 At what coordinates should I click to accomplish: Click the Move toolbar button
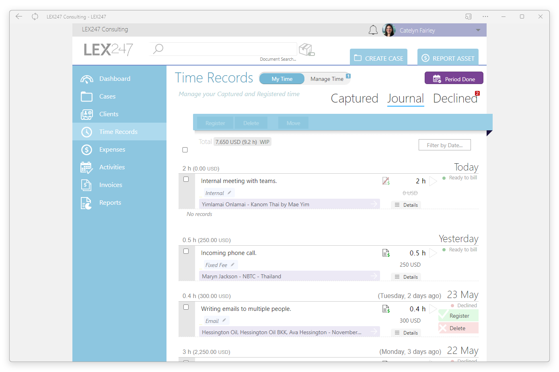[x=293, y=123]
